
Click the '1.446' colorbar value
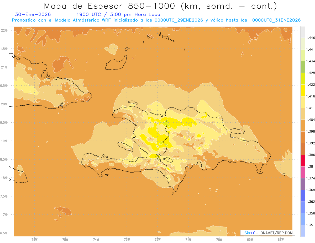[310, 38]
